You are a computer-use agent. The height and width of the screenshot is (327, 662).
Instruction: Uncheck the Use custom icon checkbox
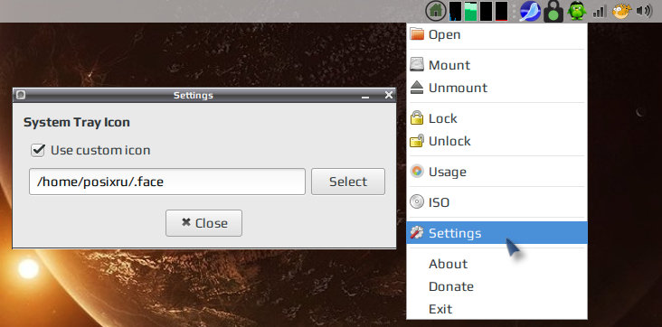coord(38,150)
